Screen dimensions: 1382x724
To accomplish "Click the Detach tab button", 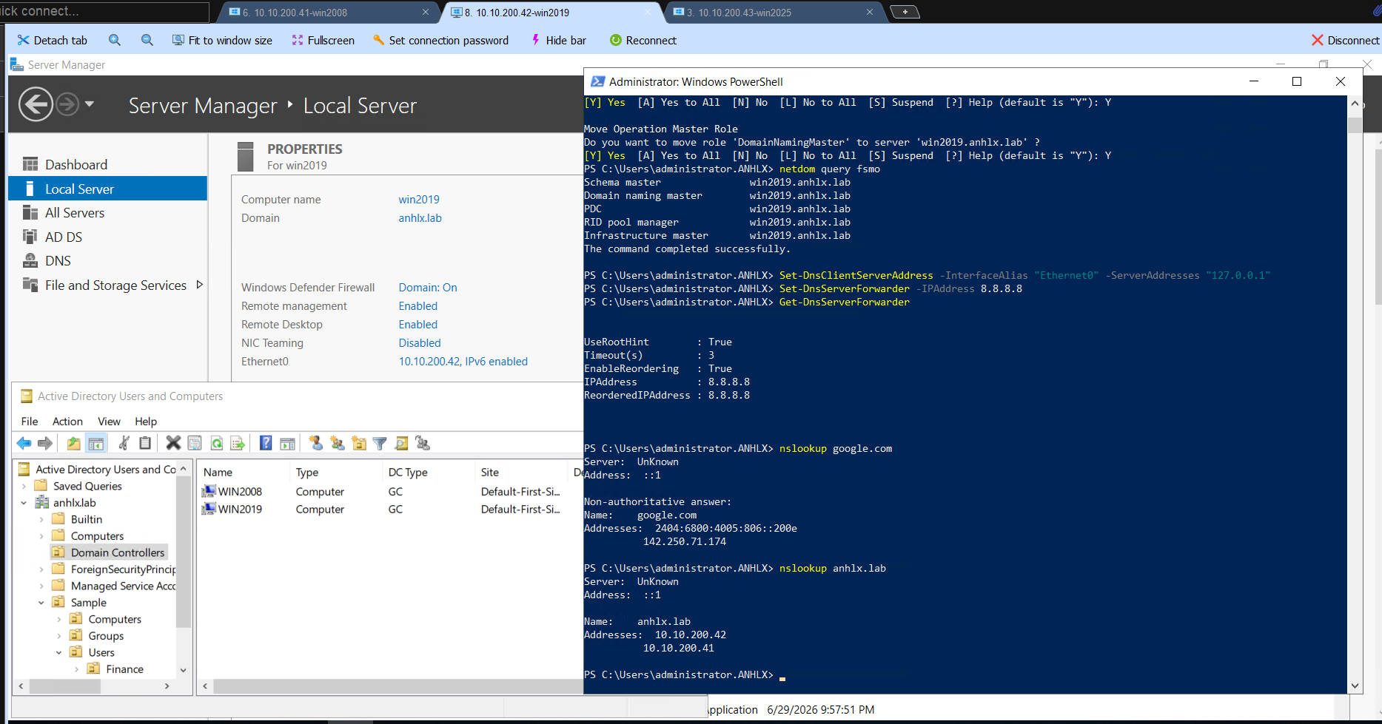I will coord(52,40).
